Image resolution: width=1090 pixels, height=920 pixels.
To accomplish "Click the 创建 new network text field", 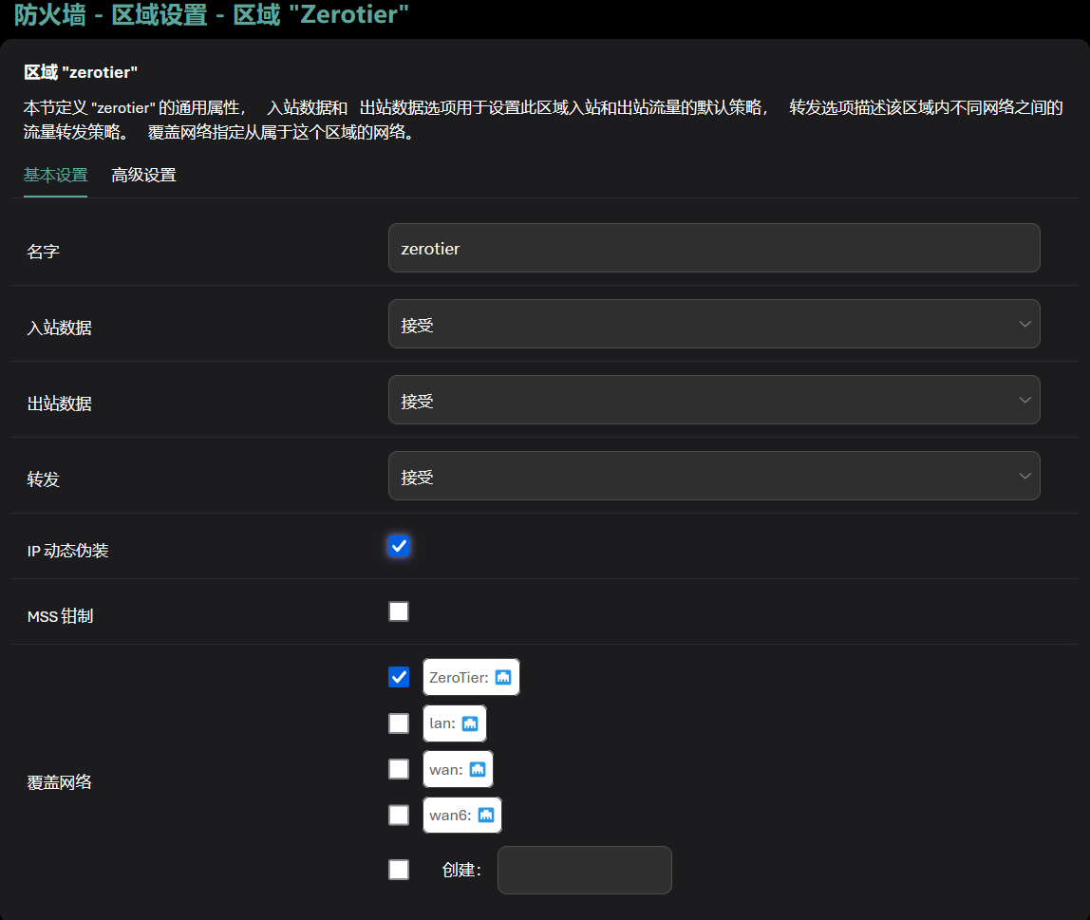I will (x=584, y=870).
